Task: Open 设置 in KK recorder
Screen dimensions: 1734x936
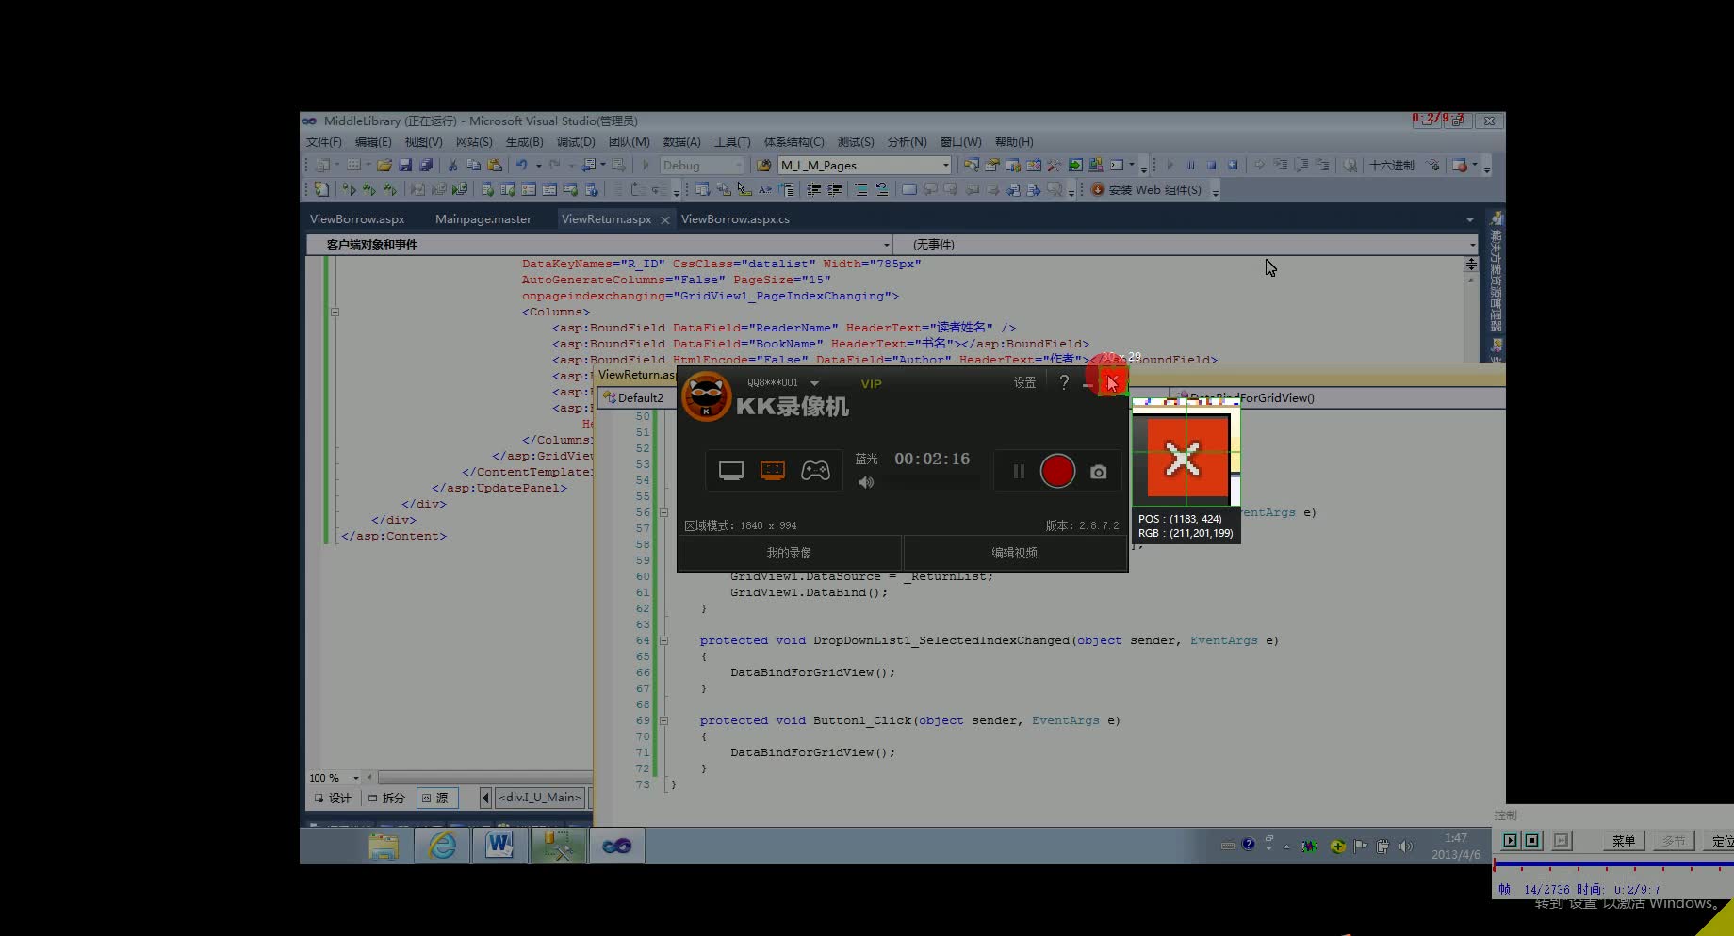Action: pos(1024,382)
